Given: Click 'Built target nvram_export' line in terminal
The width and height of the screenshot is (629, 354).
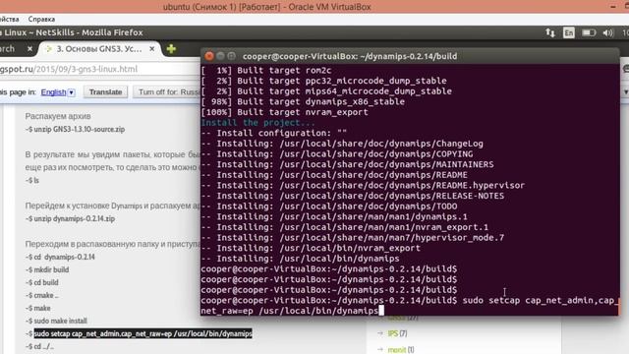Looking at the screenshot, I should pyautogui.click(x=284, y=112).
